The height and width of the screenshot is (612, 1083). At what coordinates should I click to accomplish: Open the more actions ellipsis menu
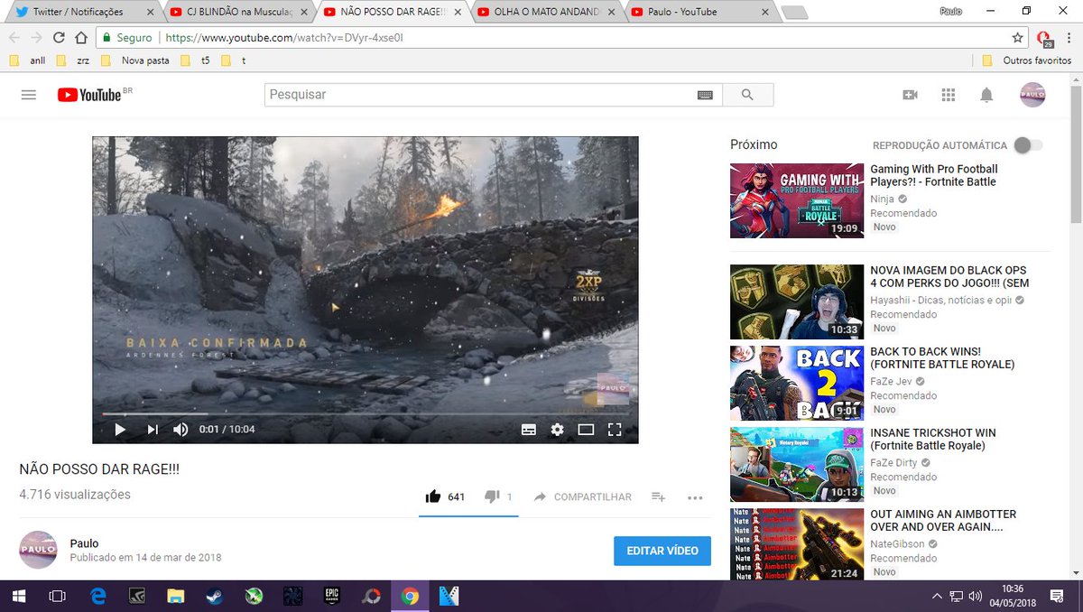tap(694, 497)
